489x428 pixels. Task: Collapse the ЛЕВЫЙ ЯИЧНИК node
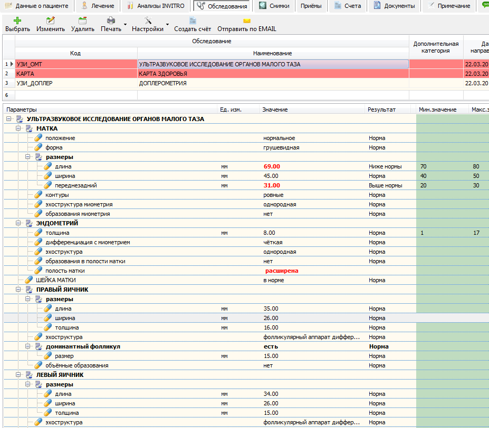coord(18,375)
